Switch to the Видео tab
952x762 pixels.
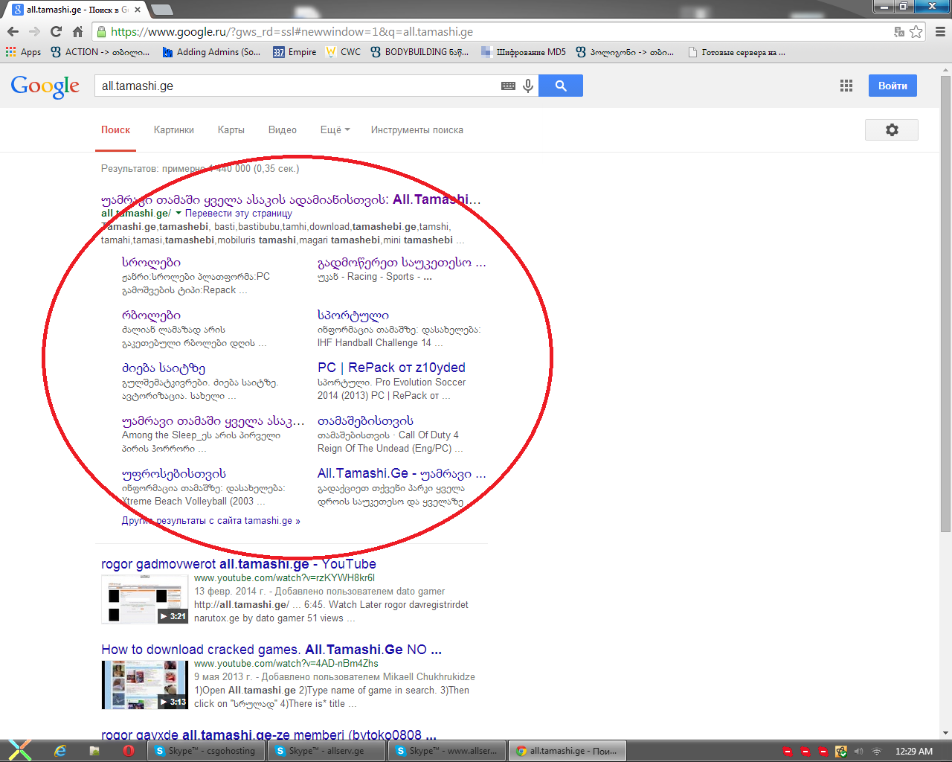coord(283,129)
